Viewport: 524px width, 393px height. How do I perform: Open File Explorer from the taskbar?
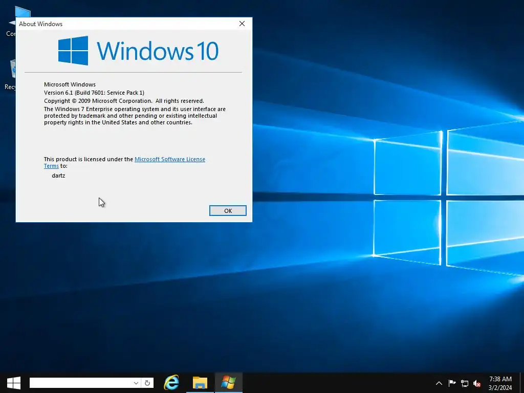pos(200,383)
